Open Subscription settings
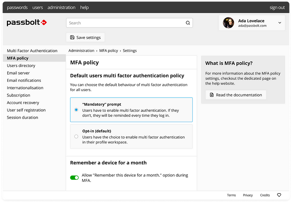292x203 pixels. 19,95
